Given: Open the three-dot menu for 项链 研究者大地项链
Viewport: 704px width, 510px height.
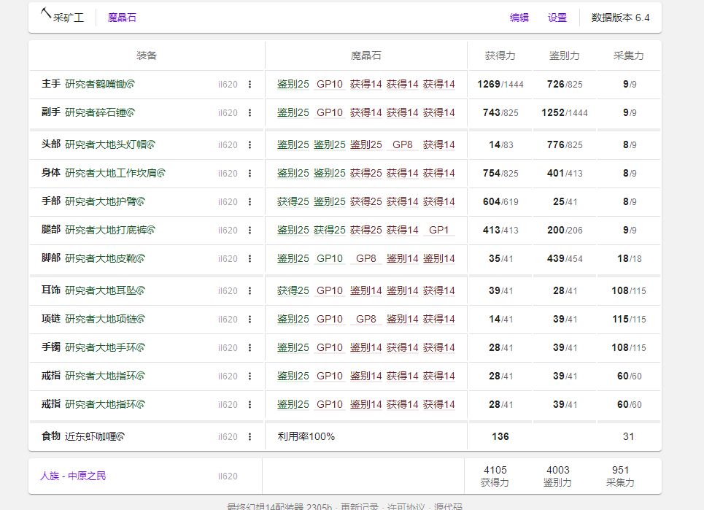Looking at the screenshot, I should [252, 319].
